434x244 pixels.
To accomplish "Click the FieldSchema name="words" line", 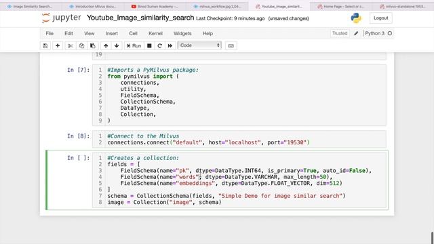I will coord(226,177).
